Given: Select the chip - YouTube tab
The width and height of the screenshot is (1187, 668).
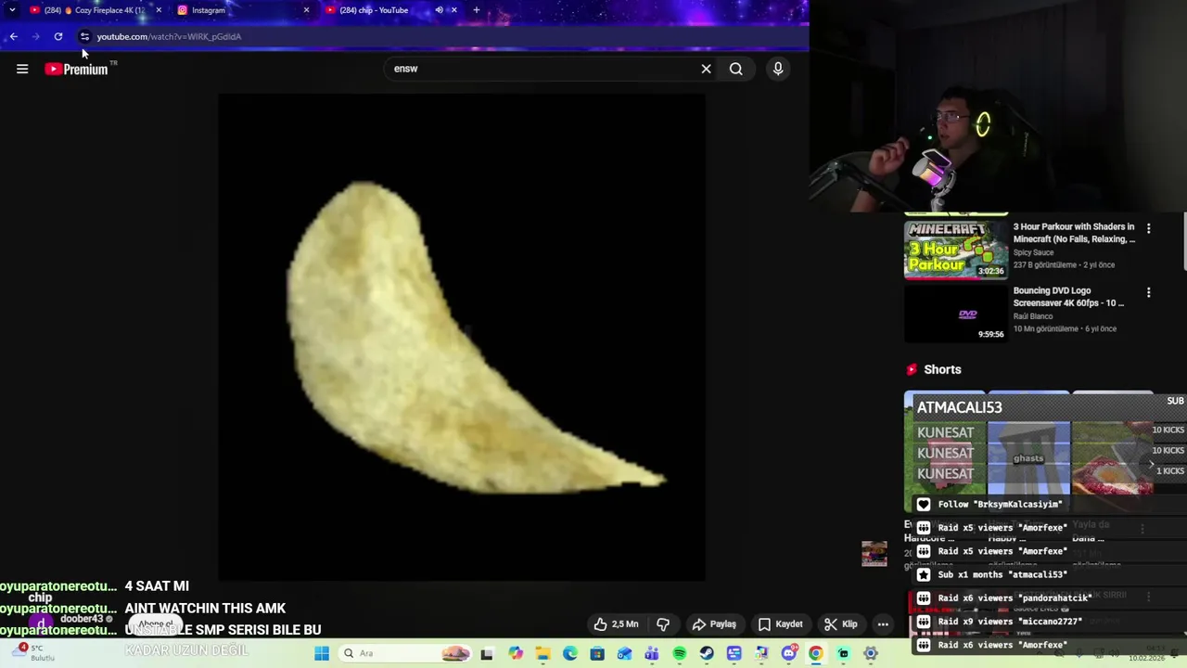Looking at the screenshot, I should tap(389, 10).
